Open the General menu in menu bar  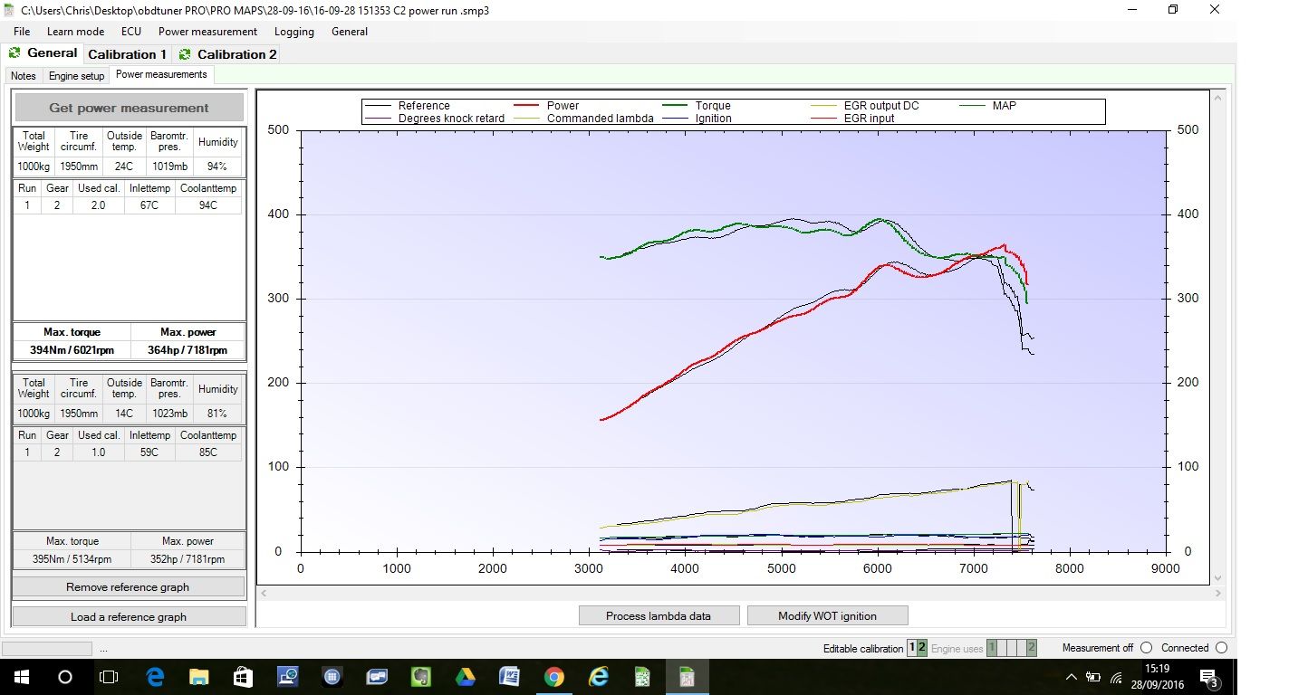click(350, 32)
